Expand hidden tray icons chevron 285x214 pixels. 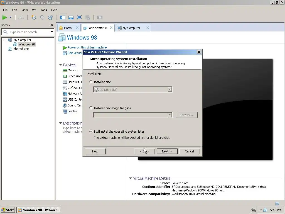pyautogui.click(x=261, y=210)
